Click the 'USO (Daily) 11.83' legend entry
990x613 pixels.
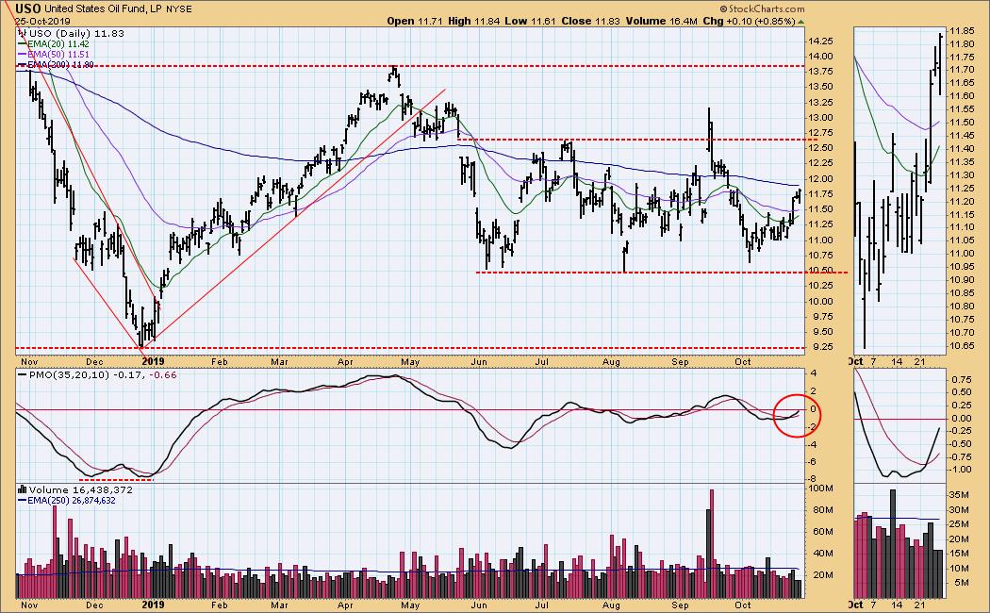76,33
